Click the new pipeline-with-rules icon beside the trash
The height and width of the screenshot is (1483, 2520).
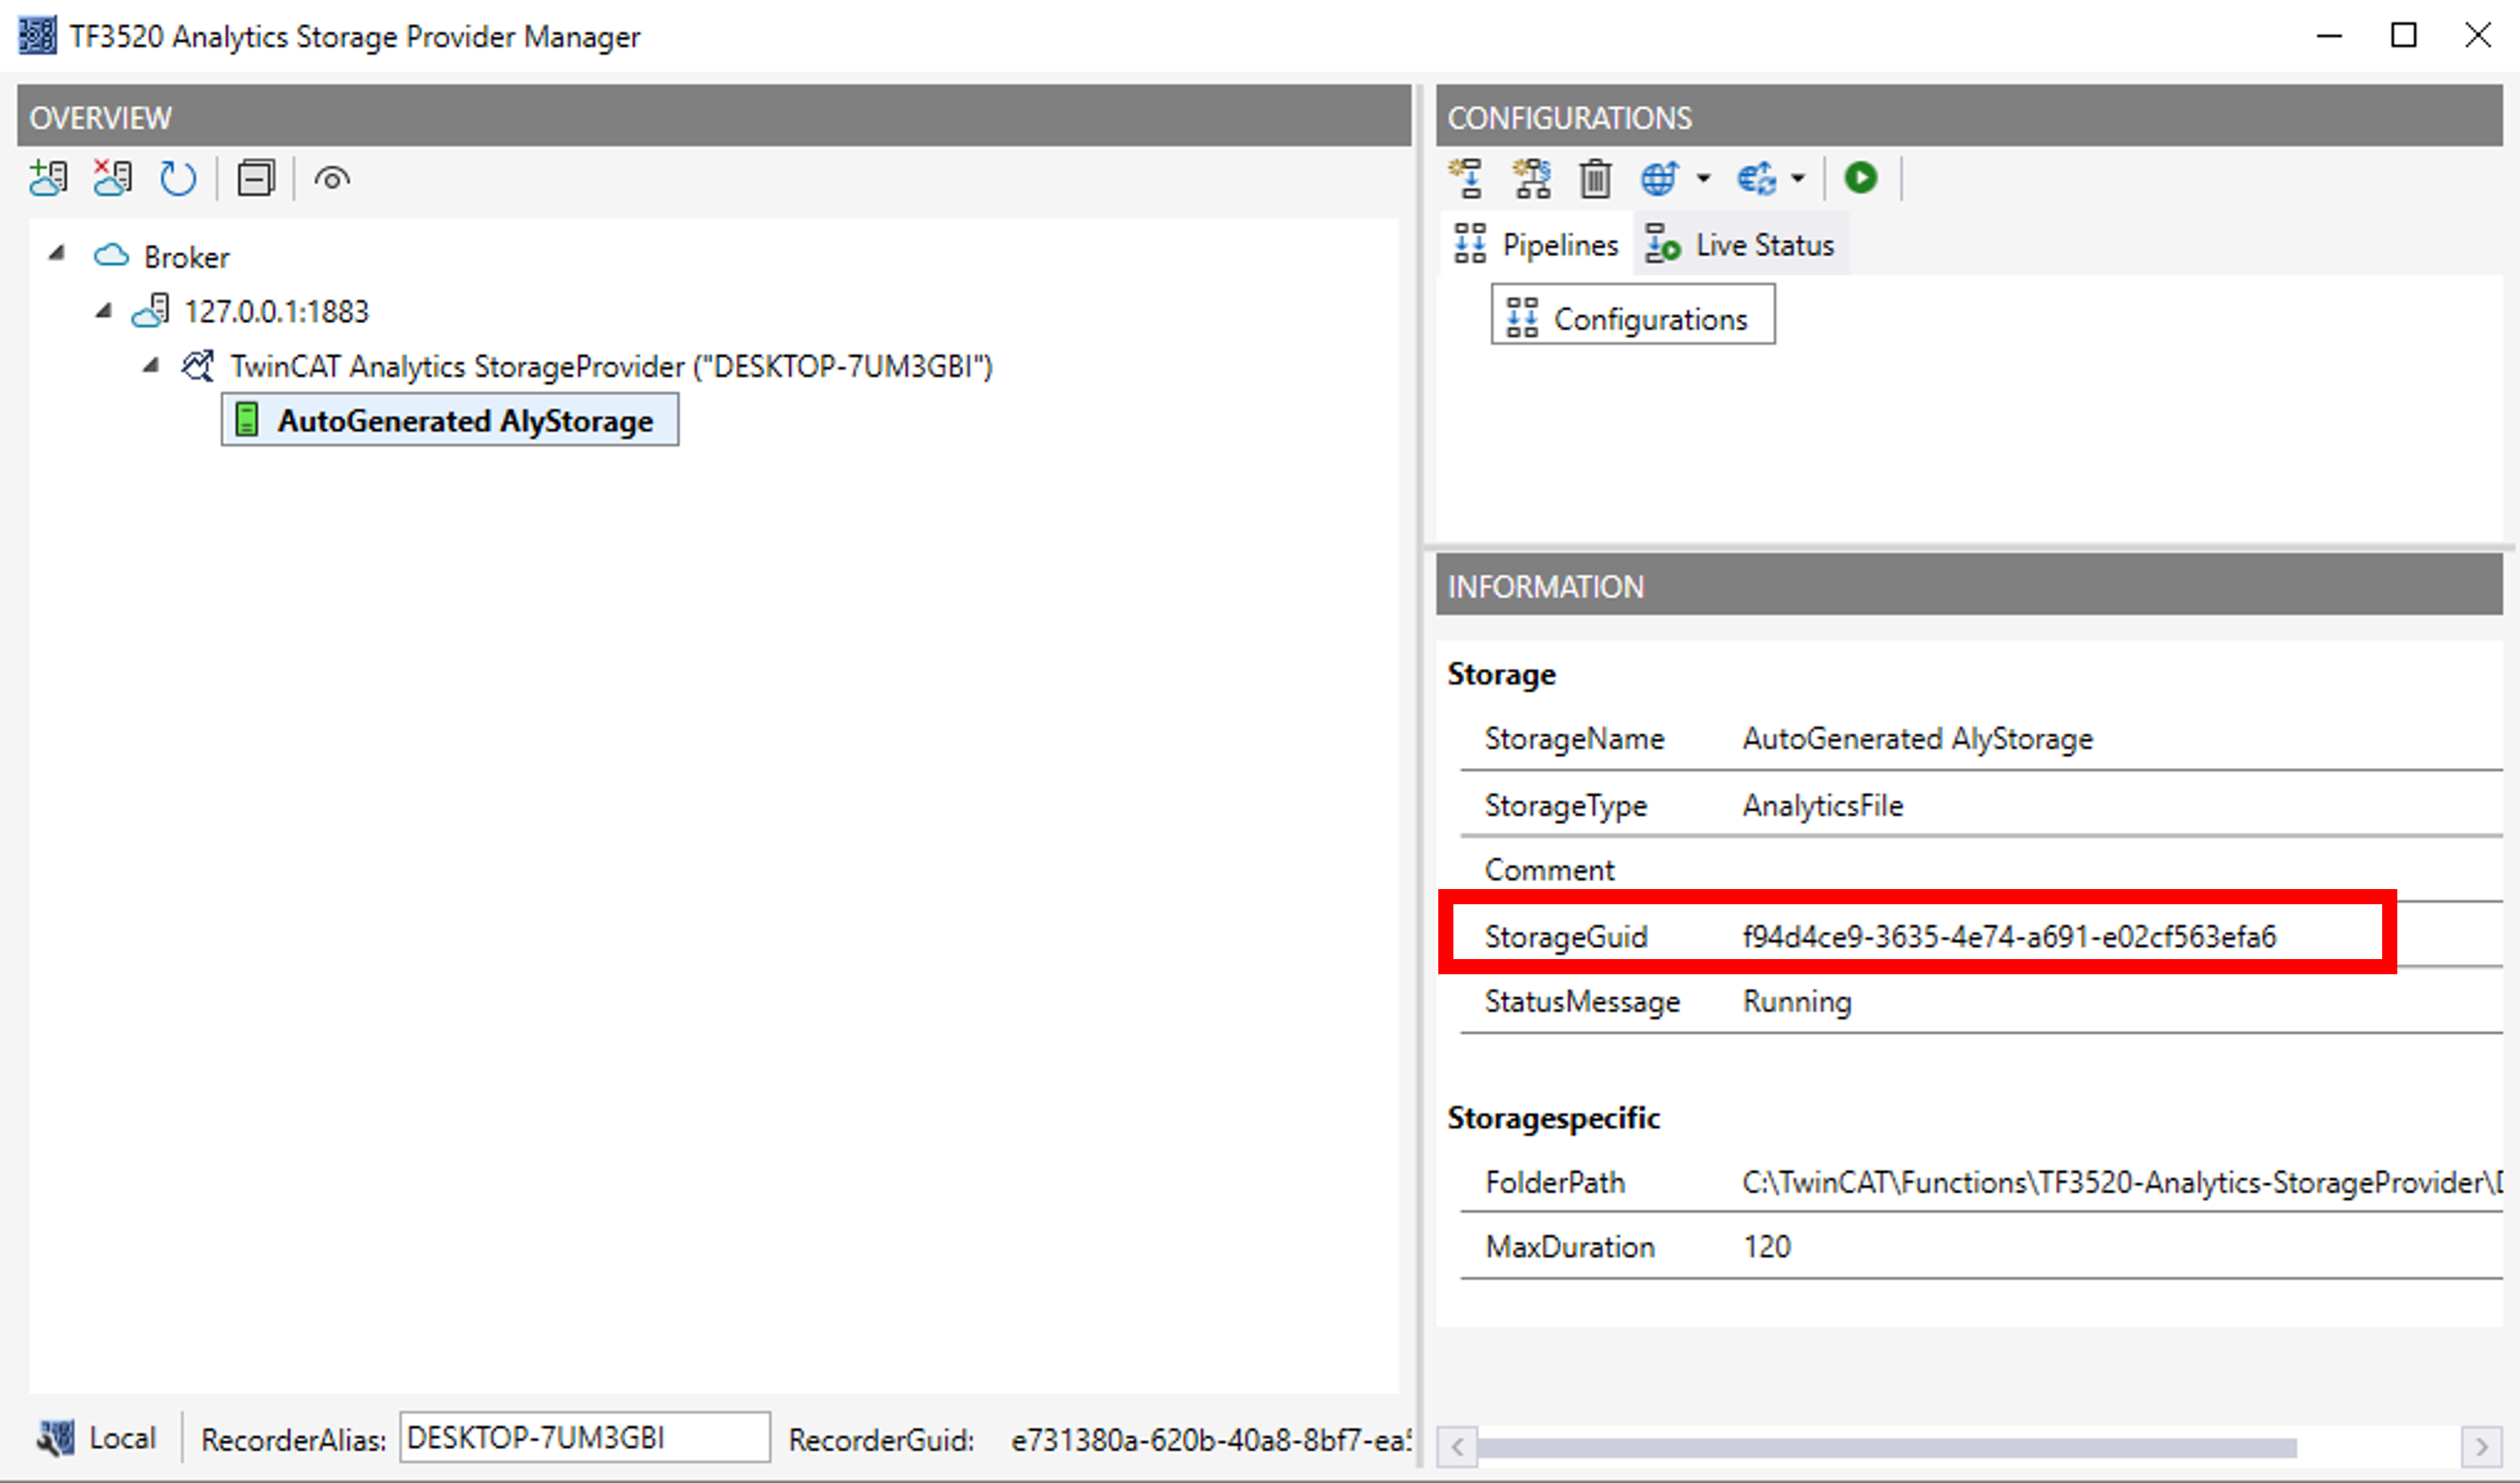(x=1532, y=178)
